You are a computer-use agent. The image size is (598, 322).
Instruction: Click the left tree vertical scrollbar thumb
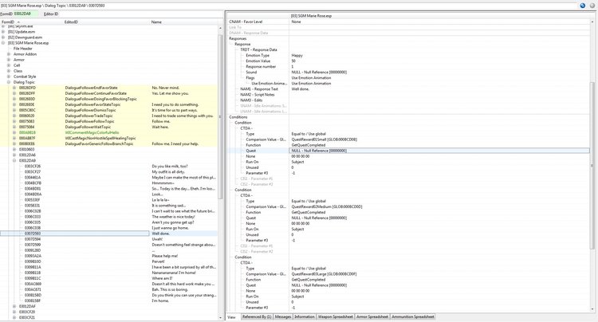point(220,116)
